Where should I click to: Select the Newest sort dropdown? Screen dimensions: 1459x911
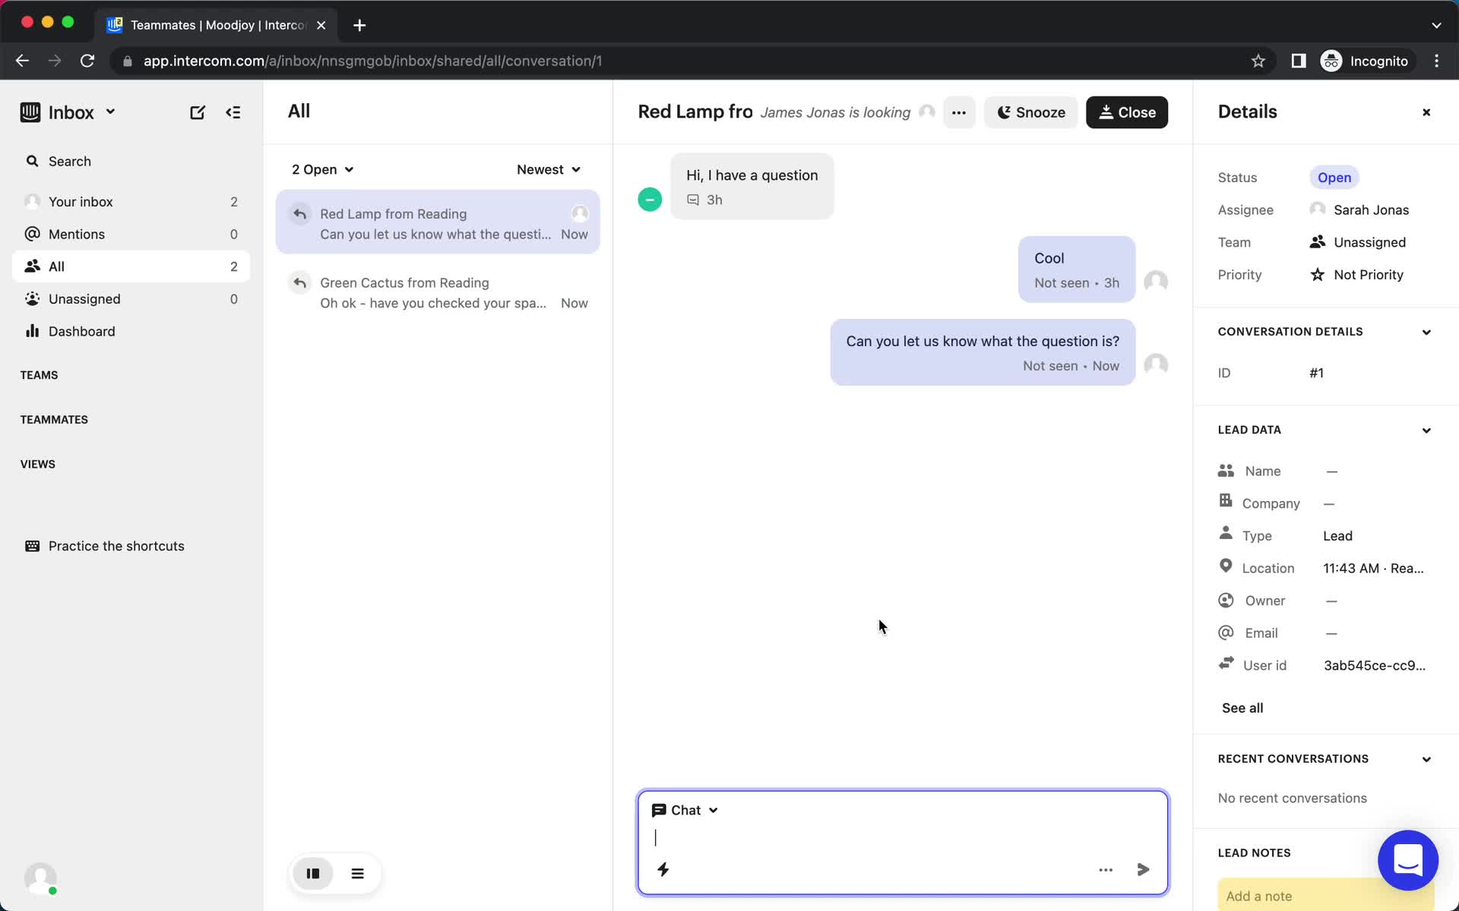pos(549,169)
